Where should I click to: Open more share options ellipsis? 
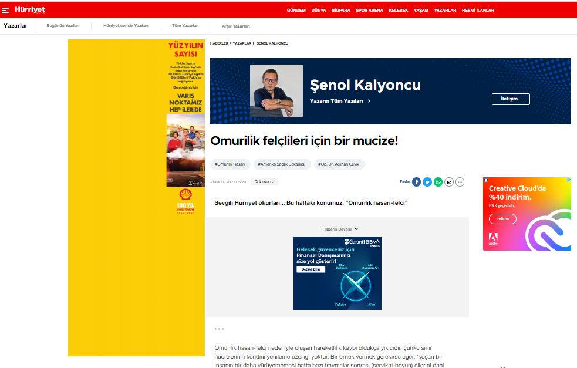pos(460,182)
